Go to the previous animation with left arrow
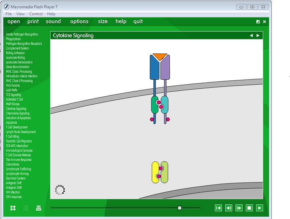Image resolution: width=290 pixels, height=219 pixels. coord(251,36)
